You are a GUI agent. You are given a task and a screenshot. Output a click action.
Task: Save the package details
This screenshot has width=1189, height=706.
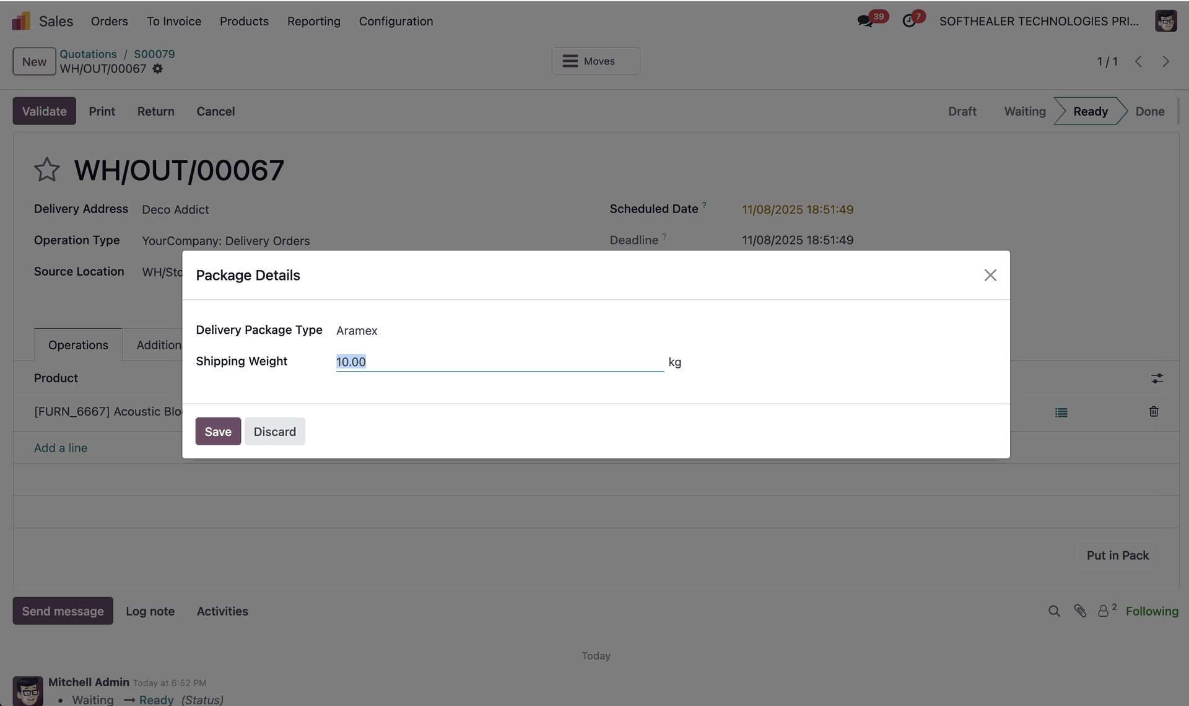[218, 432]
